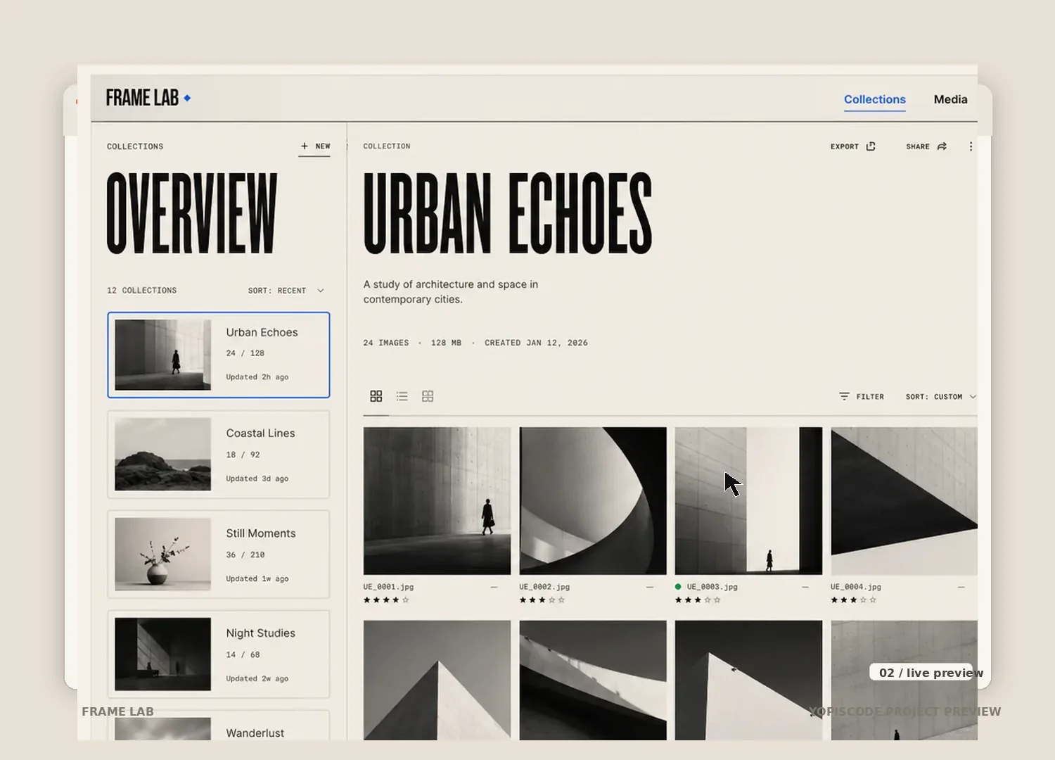This screenshot has height=760, width=1055.
Task: Share the Urban Echoes collection
Action: click(926, 146)
